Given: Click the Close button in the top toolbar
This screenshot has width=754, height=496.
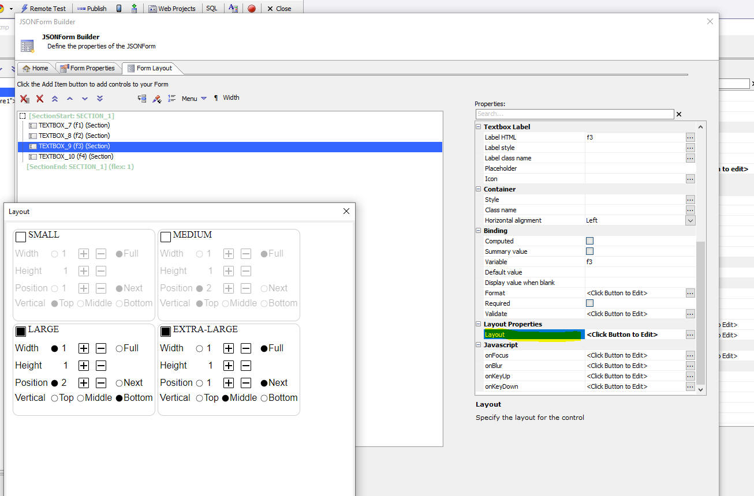Looking at the screenshot, I should tap(279, 9).
